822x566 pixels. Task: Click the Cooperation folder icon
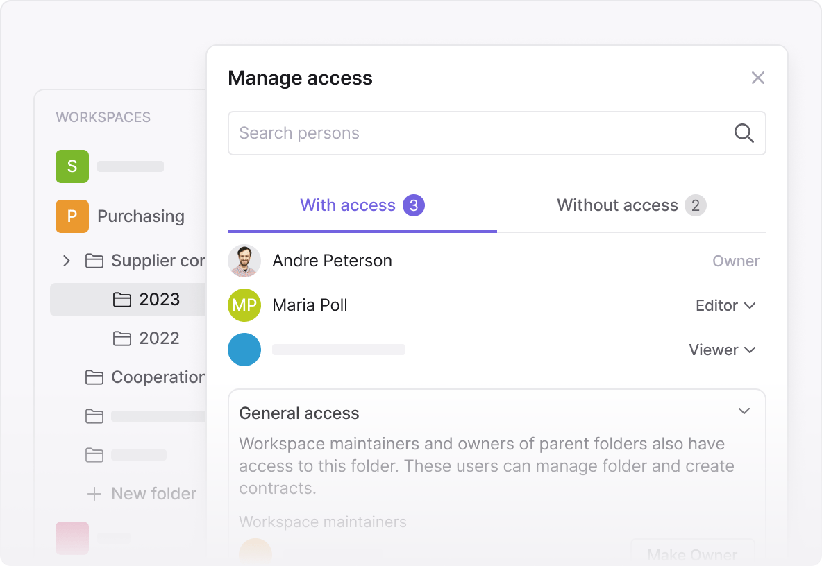tap(94, 377)
